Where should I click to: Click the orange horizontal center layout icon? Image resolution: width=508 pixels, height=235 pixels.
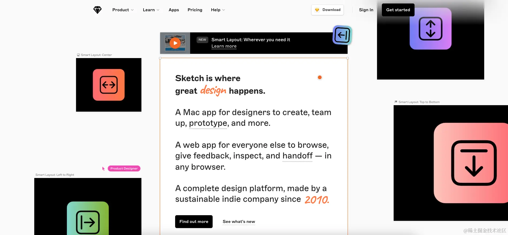point(109,85)
